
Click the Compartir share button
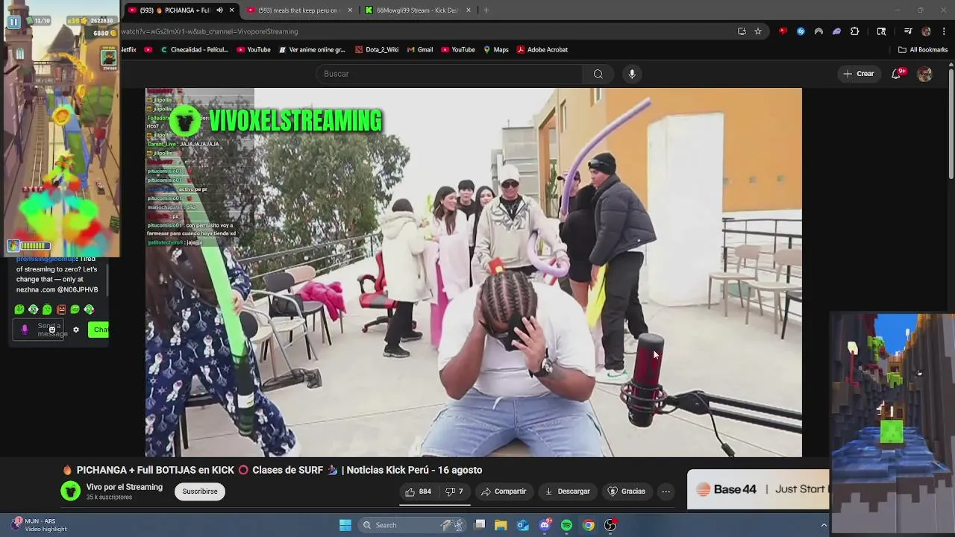504,492
